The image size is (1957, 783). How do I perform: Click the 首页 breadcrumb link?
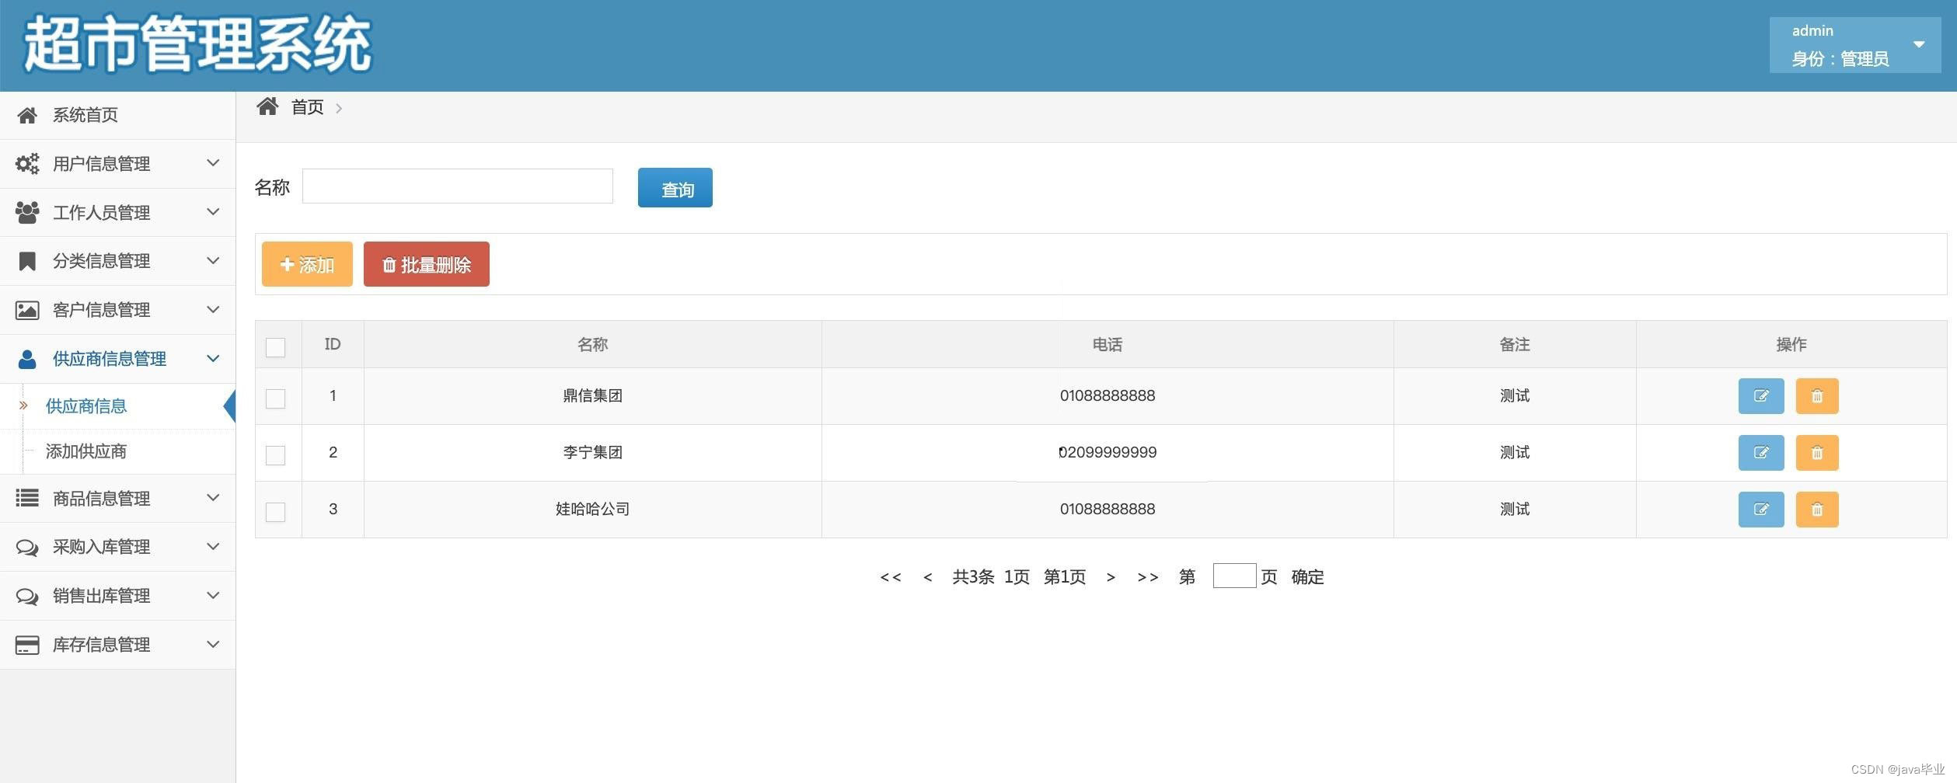point(308,107)
